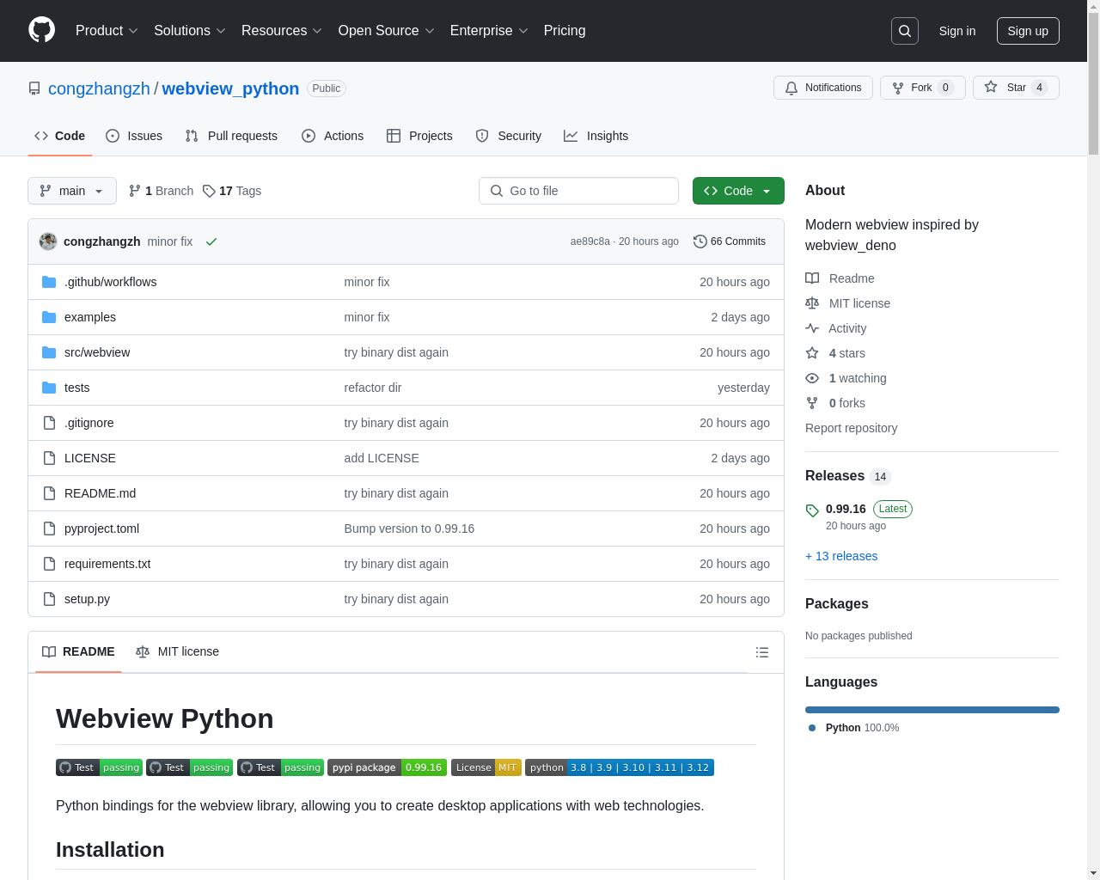Open commit hash ae89c8a

(x=590, y=241)
